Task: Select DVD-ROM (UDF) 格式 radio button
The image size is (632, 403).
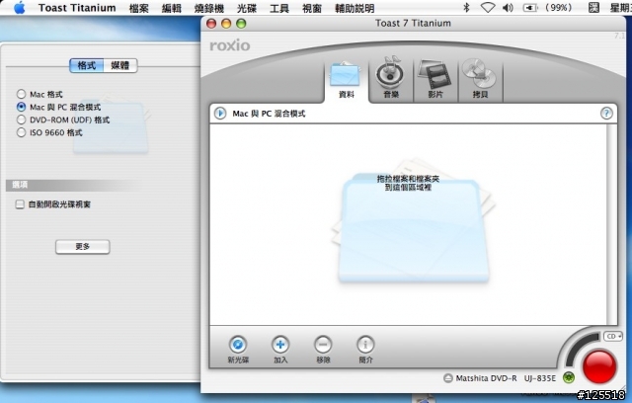Action: coord(21,120)
